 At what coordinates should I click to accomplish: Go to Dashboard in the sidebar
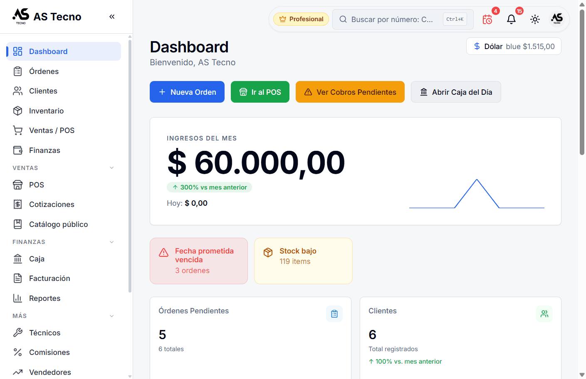pos(64,52)
